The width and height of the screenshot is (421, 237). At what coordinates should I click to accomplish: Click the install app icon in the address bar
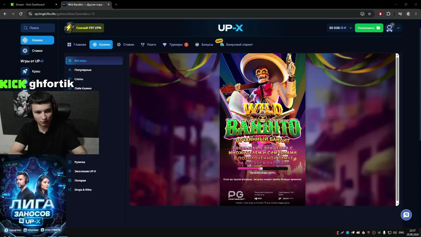362,14
